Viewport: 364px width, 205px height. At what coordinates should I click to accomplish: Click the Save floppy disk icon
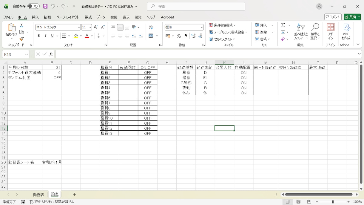coord(45,6)
